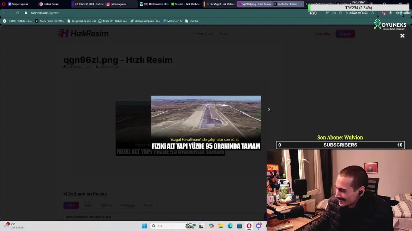
Task: Switch to the (28) Dashboard tab
Action: (x=154, y=4)
